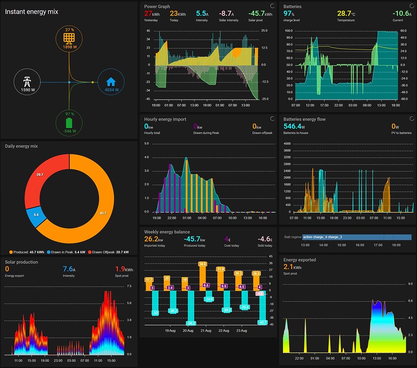Click the Power Graph refresh spinner icon
This screenshot has height=368, width=417.
tap(272, 6)
